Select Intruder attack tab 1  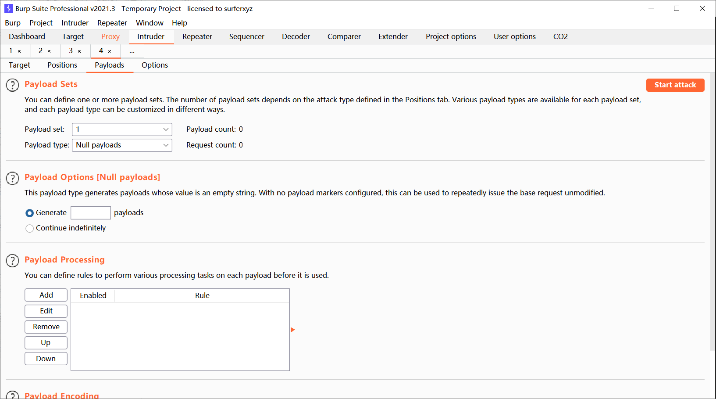point(11,51)
